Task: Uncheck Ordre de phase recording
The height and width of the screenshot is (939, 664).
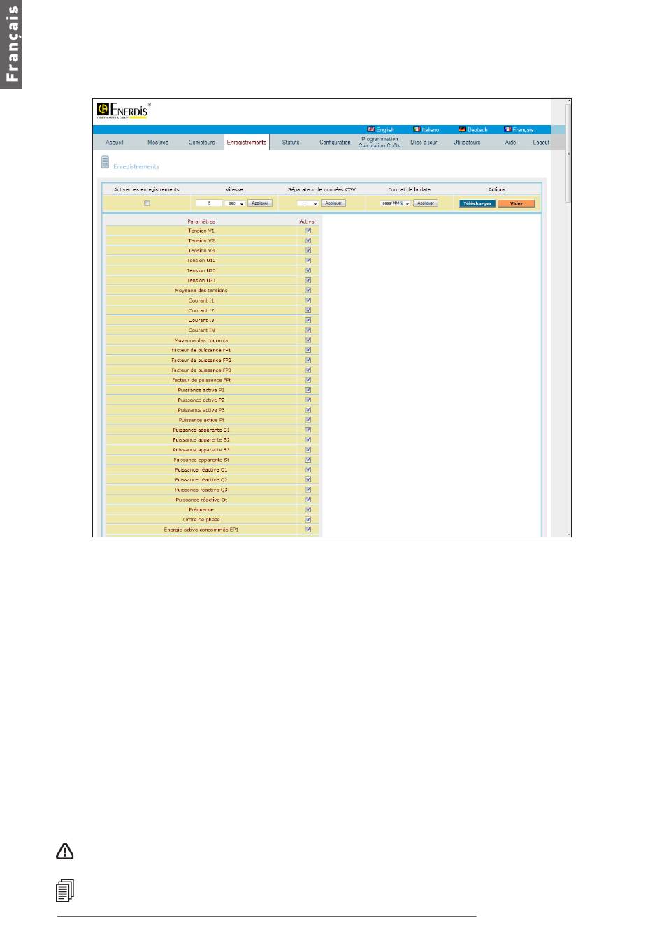Action: [x=308, y=520]
